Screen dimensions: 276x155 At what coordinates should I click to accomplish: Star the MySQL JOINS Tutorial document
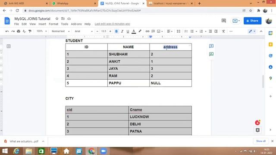pos(57,19)
